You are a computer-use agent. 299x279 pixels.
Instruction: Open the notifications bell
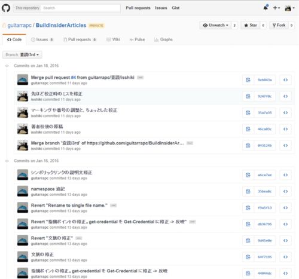coord(266,8)
